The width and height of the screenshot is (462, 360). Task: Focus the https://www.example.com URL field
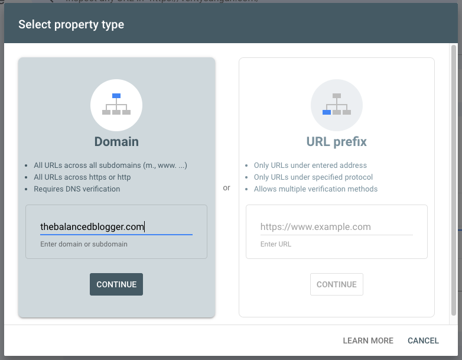(x=336, y=226)
